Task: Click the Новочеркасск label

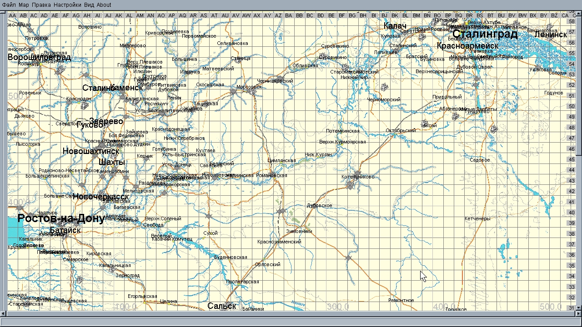Action: pyautogui.click(x=100, y=197)
